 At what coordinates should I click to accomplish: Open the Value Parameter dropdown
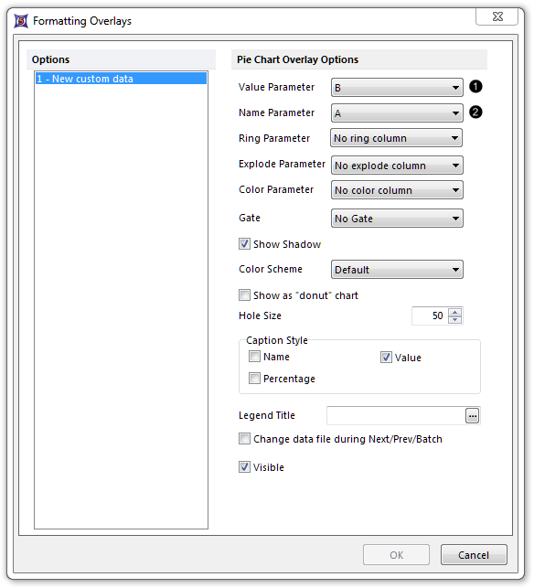coord(397,88)
